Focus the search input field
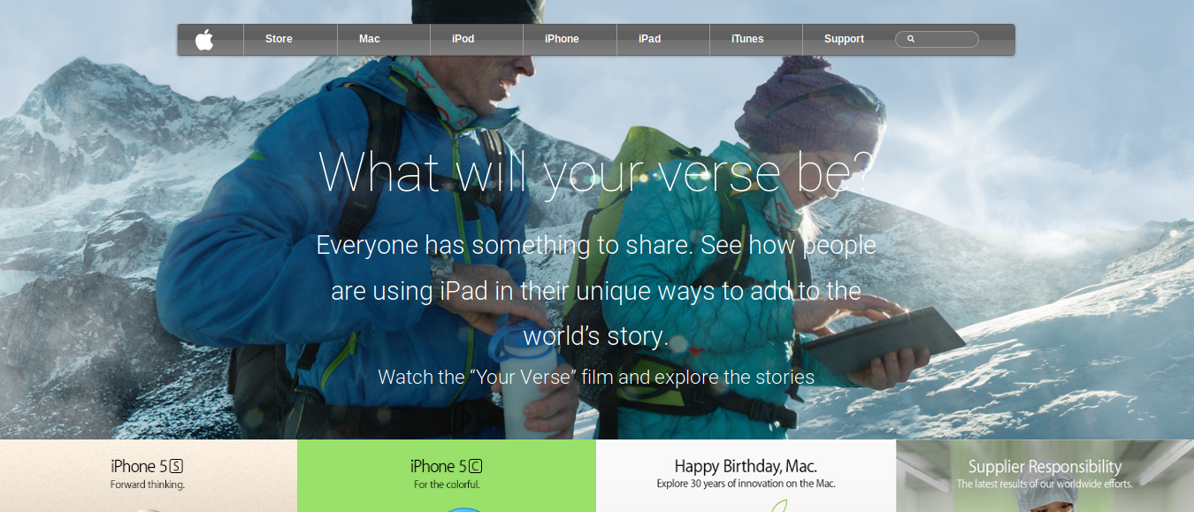 937,39
